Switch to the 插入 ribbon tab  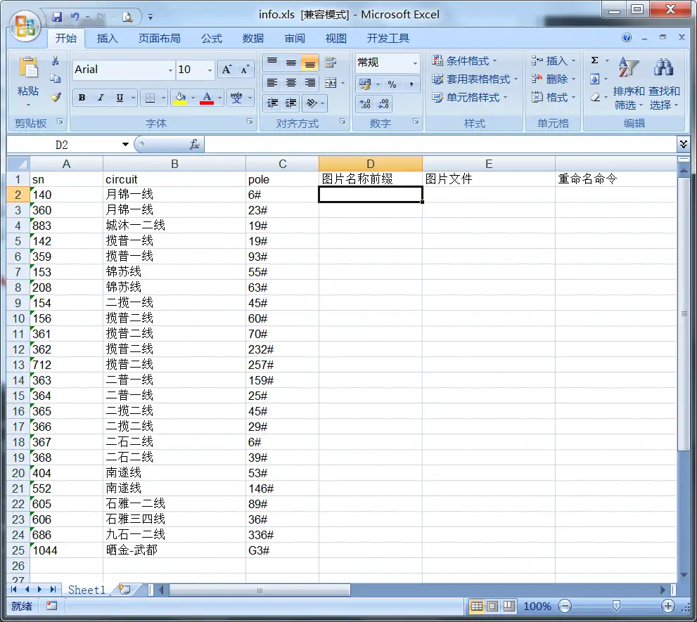107,38
